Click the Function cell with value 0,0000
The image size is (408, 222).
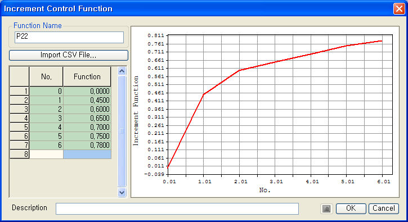[87, 91]
